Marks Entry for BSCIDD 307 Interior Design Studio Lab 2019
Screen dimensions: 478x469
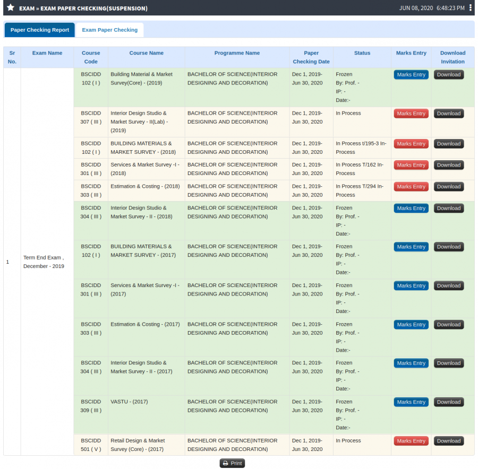411,114
